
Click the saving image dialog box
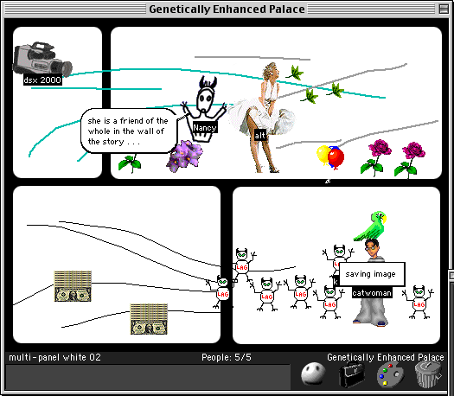point(372,274)
